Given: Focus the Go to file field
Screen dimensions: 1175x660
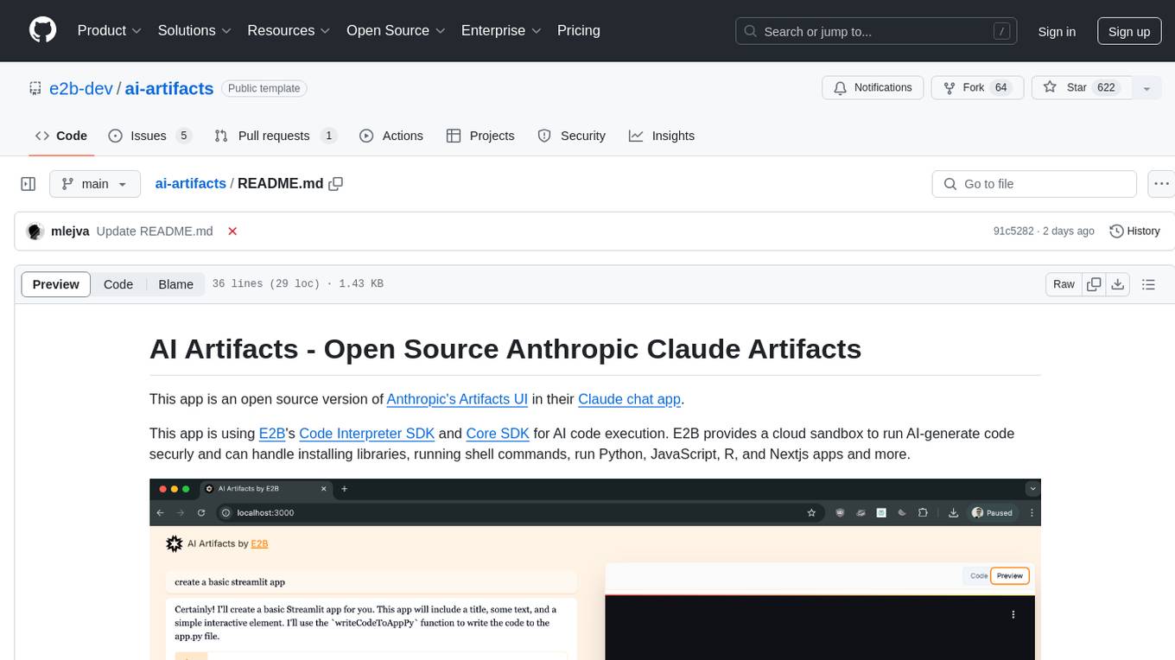Looking at the screenshot, I should 1034,184.
